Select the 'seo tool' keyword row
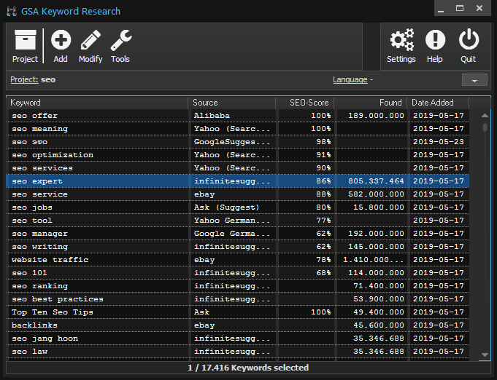The image size is (497, 380). (238, 221)
